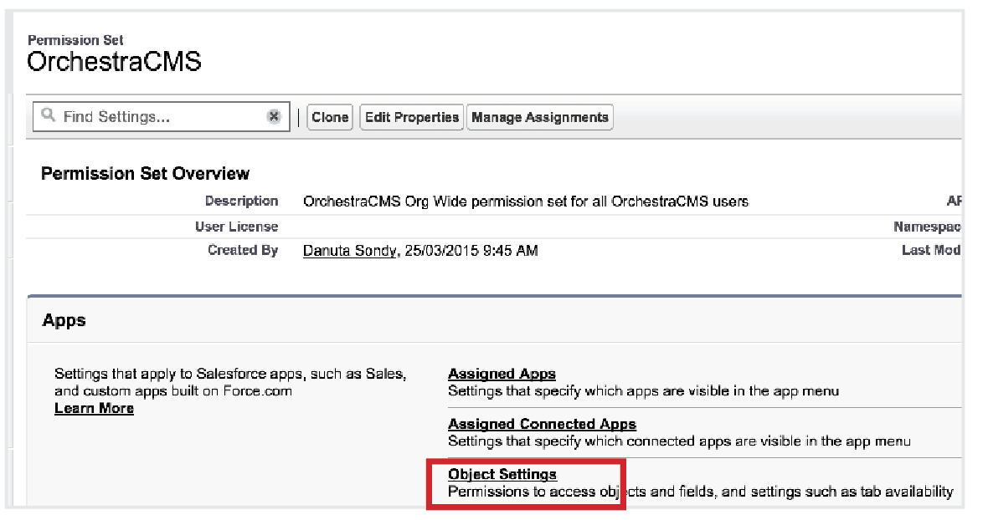
Task: Click the User License field label
Action: coord(236,227)
